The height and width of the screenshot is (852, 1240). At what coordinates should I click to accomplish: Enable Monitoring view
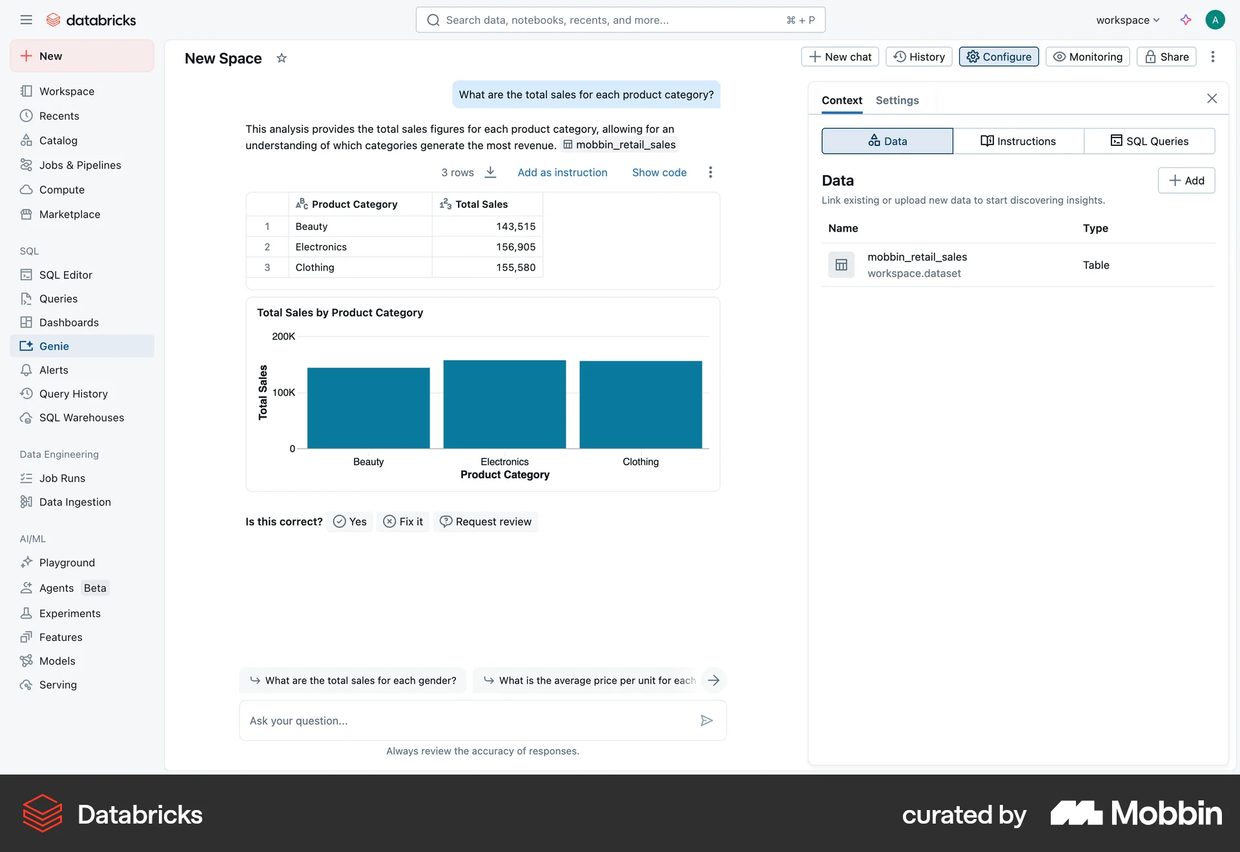[1086, 57]
